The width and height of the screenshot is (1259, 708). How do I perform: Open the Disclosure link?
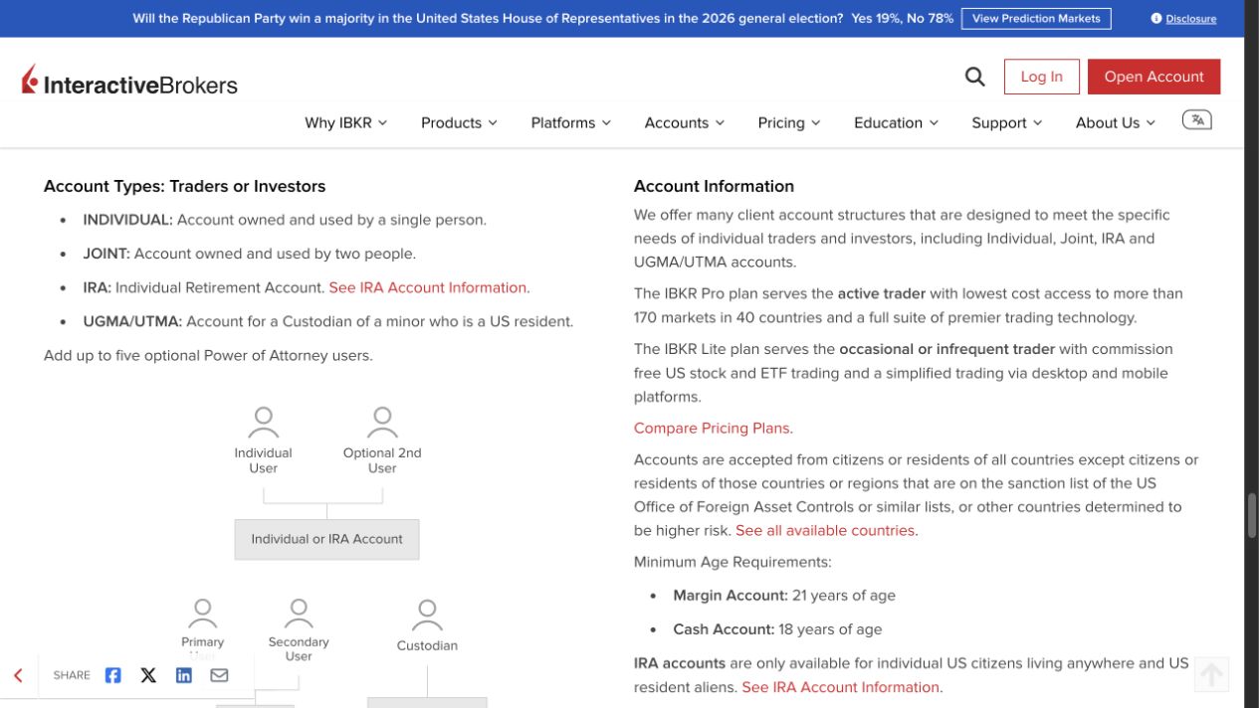(1190, 19)
